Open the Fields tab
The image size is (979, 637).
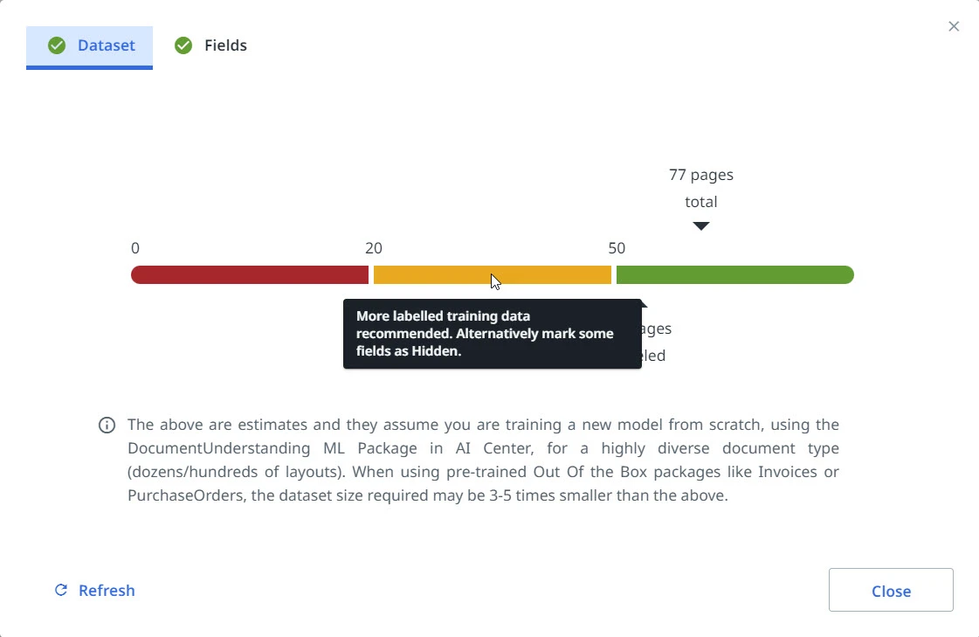pos(211,46)
